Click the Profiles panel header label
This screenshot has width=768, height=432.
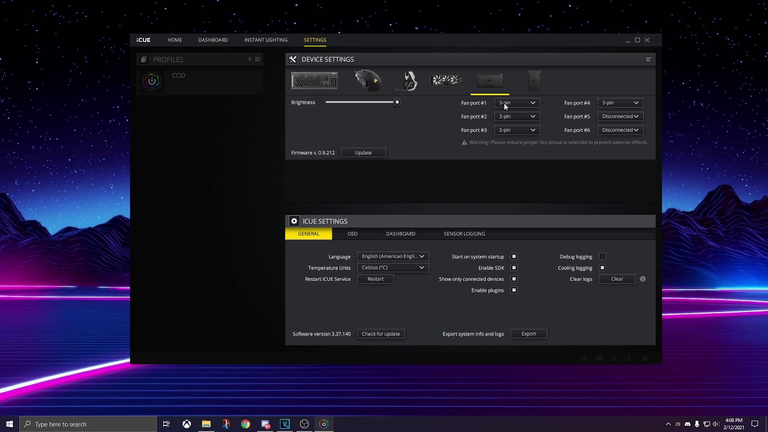(x=168, y=59)
